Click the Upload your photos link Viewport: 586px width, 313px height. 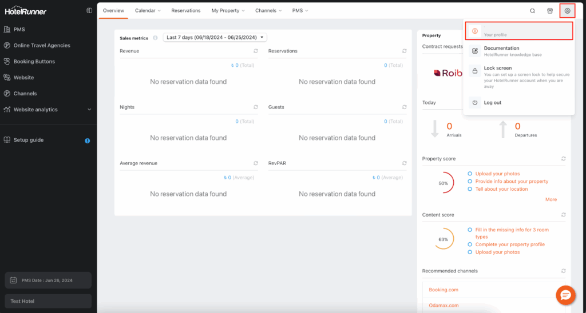(x=497, y=174)
